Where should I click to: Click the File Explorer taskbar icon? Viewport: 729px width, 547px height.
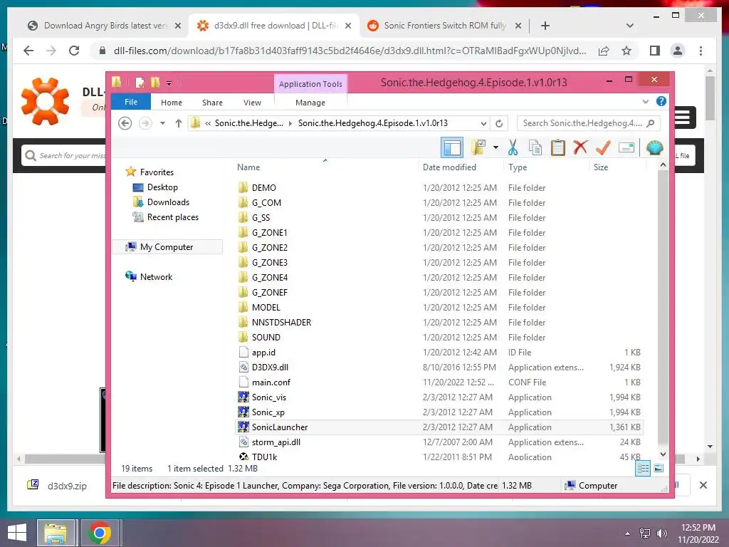(x=56, y=533)
